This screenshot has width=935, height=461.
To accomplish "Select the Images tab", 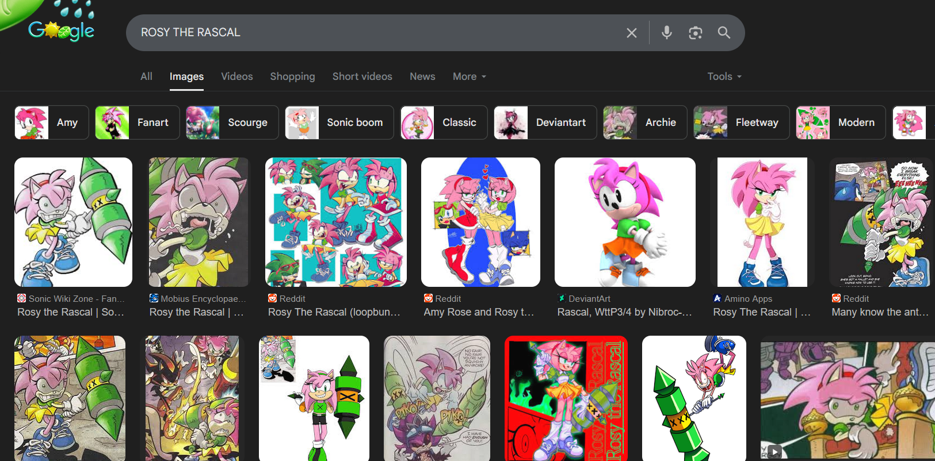I will tap(186, 76).
